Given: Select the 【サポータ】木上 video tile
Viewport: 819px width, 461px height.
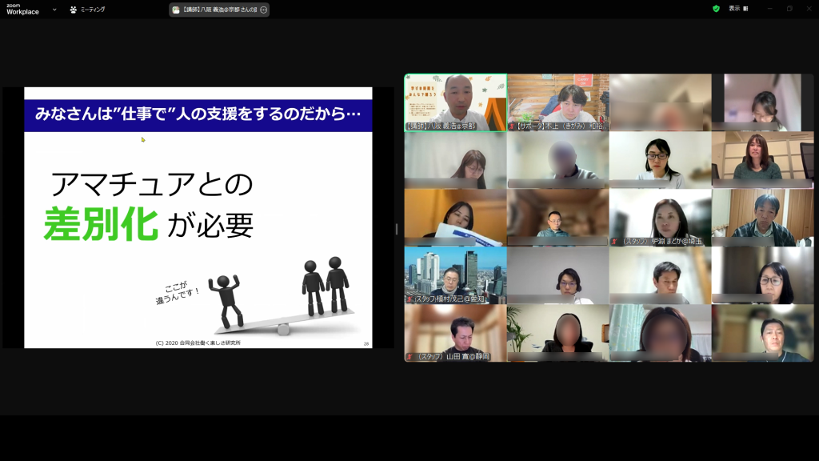Looking at the screenshot, I should tap(557, 102).
